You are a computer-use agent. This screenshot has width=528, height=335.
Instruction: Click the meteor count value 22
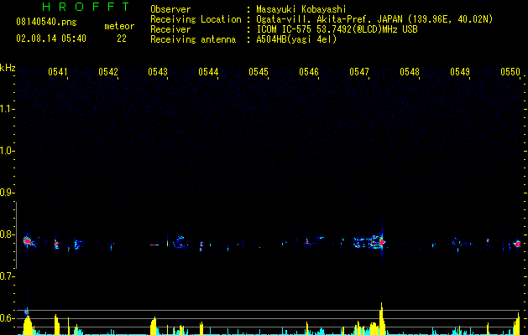122,39
